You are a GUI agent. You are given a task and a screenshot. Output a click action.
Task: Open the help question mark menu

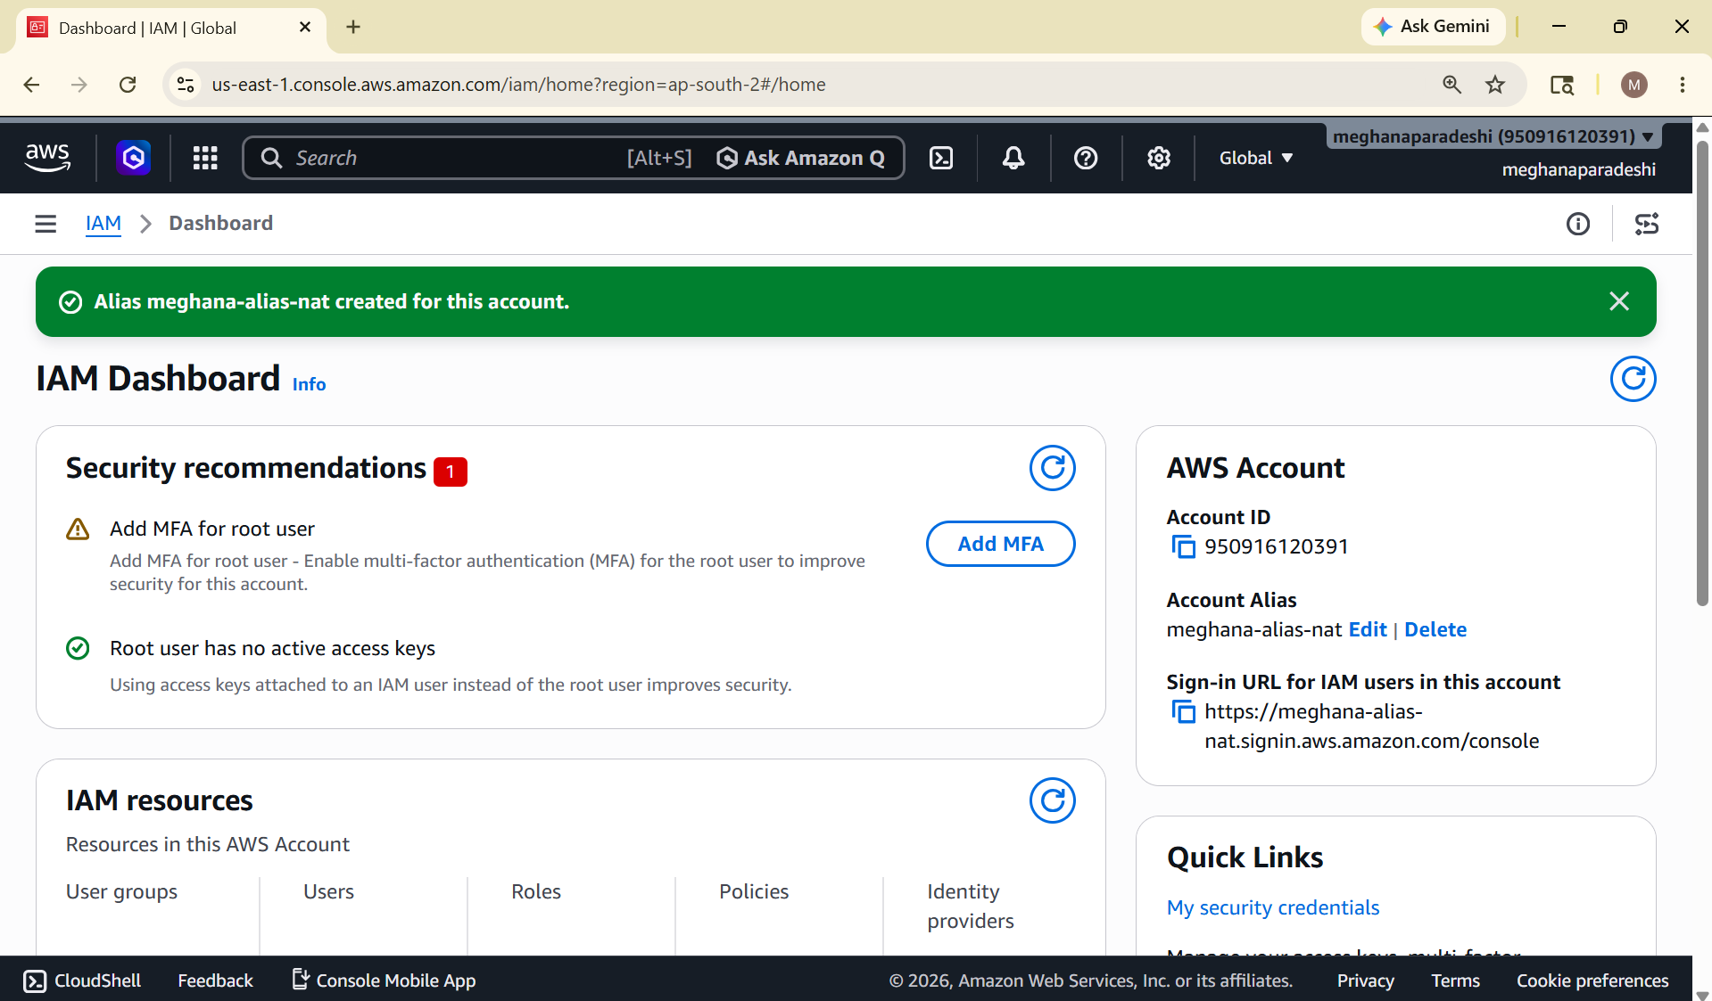coord(1086,158)
